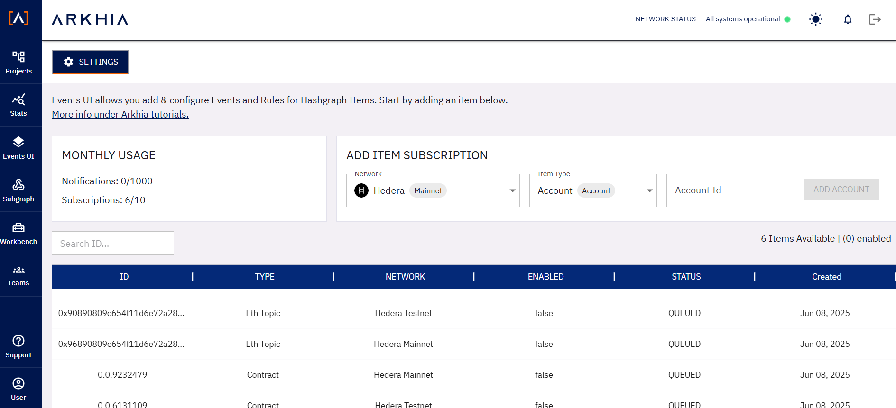Click the Account Id input field
Screen dimensions: 896x408
coord(730,190)
